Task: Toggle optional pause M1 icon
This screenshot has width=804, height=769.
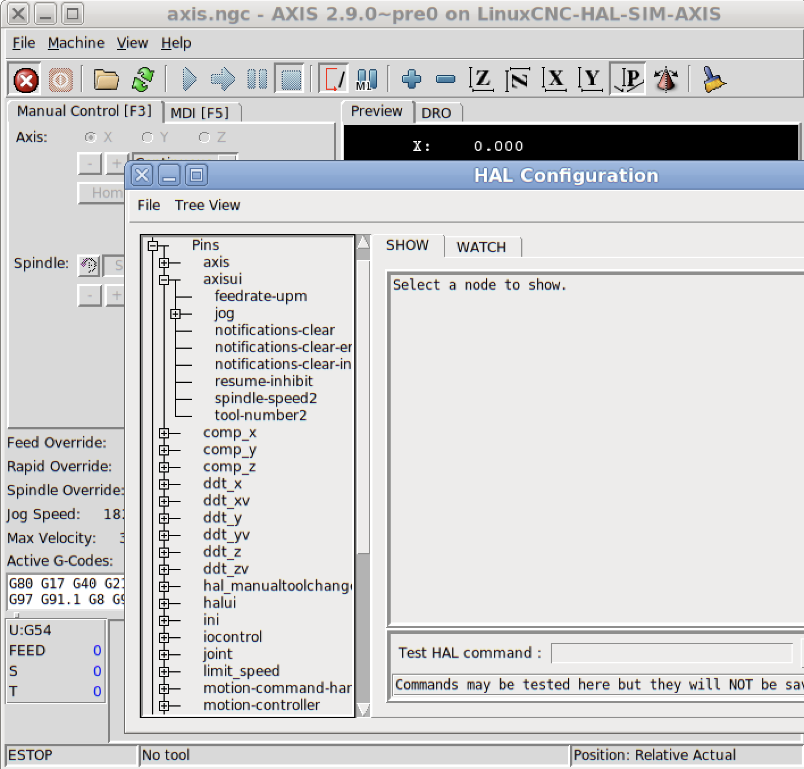Action: click(366, 79)
